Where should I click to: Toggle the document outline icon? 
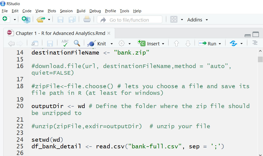coord(255,43)
